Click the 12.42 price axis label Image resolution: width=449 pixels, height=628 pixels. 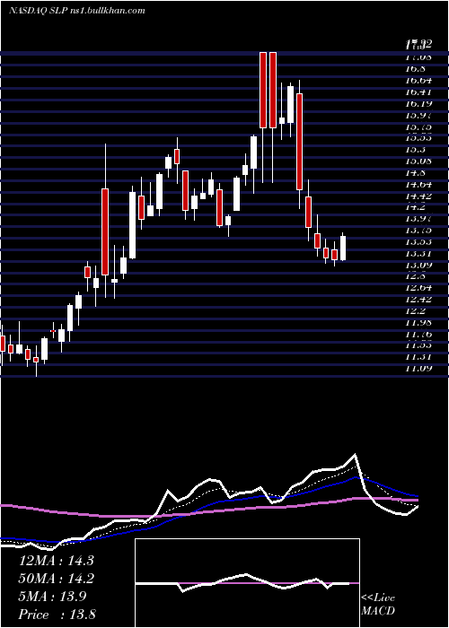coord(418,300)
